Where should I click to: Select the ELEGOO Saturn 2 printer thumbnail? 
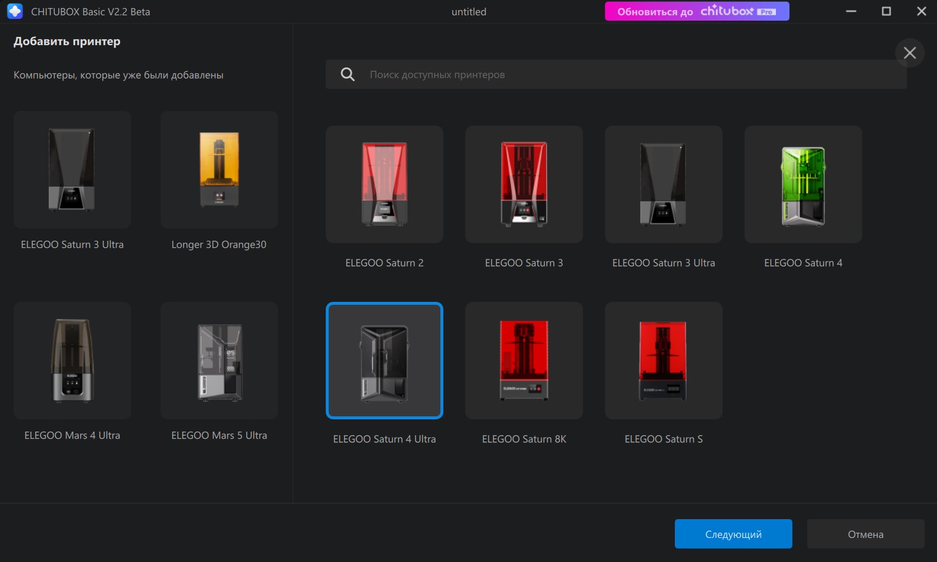[384, 184]
